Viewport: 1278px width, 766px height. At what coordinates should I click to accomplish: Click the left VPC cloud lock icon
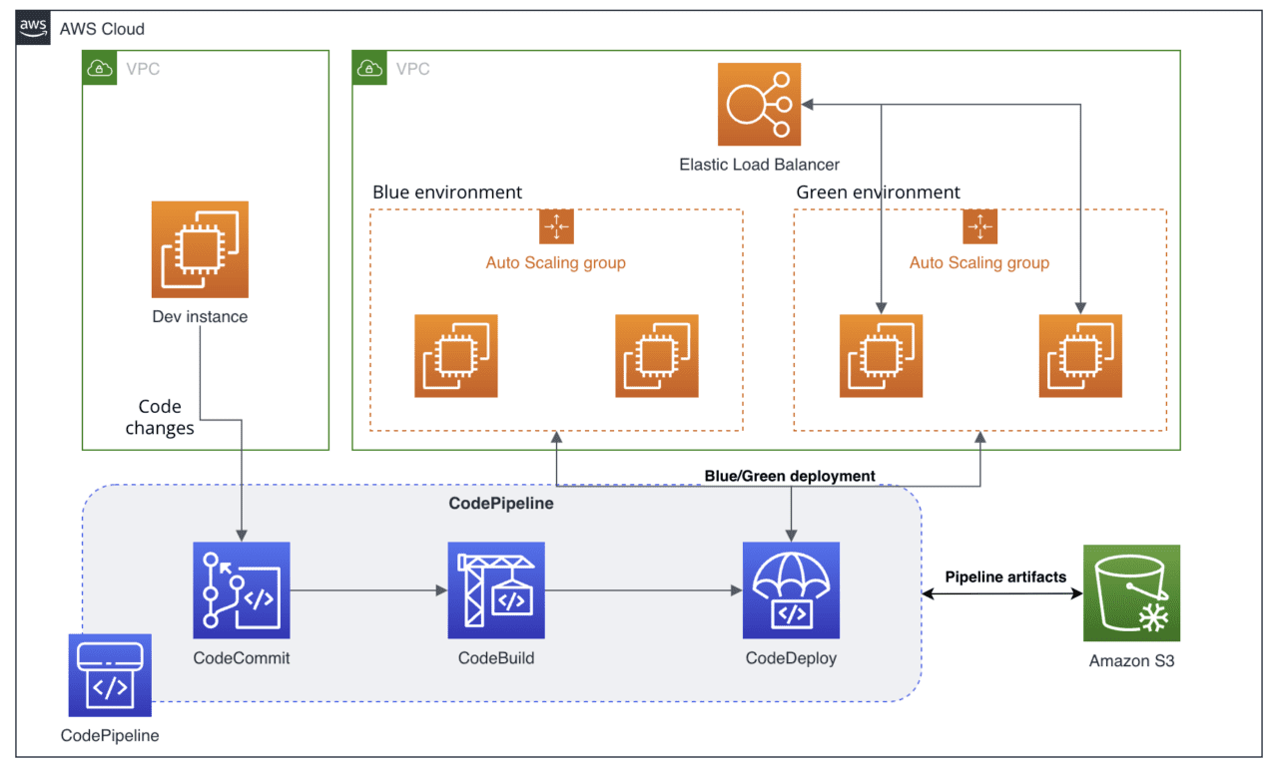tap(100, 69)
